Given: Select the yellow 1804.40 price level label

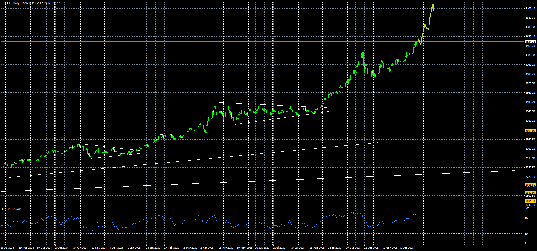Looking at the screenshot, I should [530, 201].
